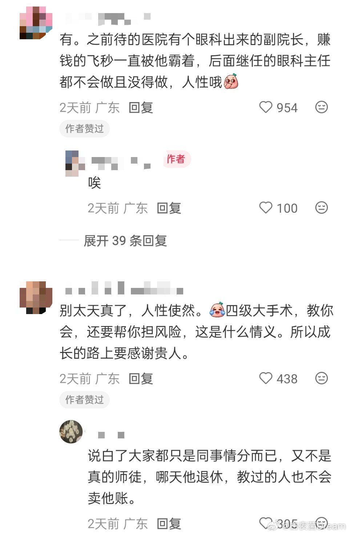The width and height of the screenshot is (349, 534).
Task: Open the second commenter's brown avatar
Action: pyautogui.click(x=36, y=297)
